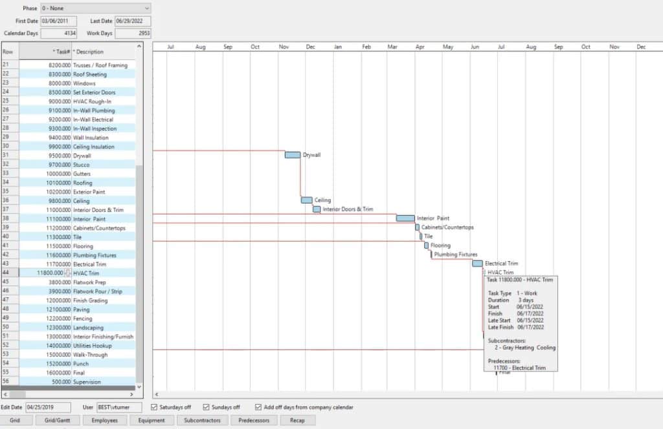Open the Phase dropdown
663x429 pixels.
[x=95, y=8]
